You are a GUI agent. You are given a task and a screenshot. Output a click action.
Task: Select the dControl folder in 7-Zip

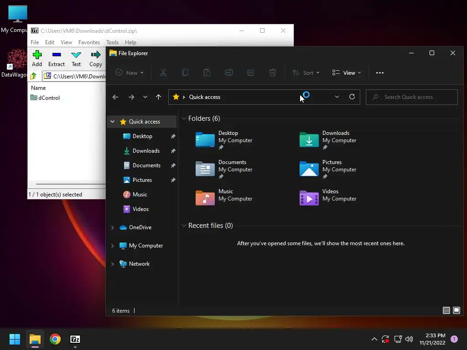tap(45, 98)
